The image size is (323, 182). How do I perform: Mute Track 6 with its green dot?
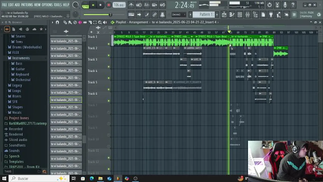pyautogui.click(x=109, y=101)
